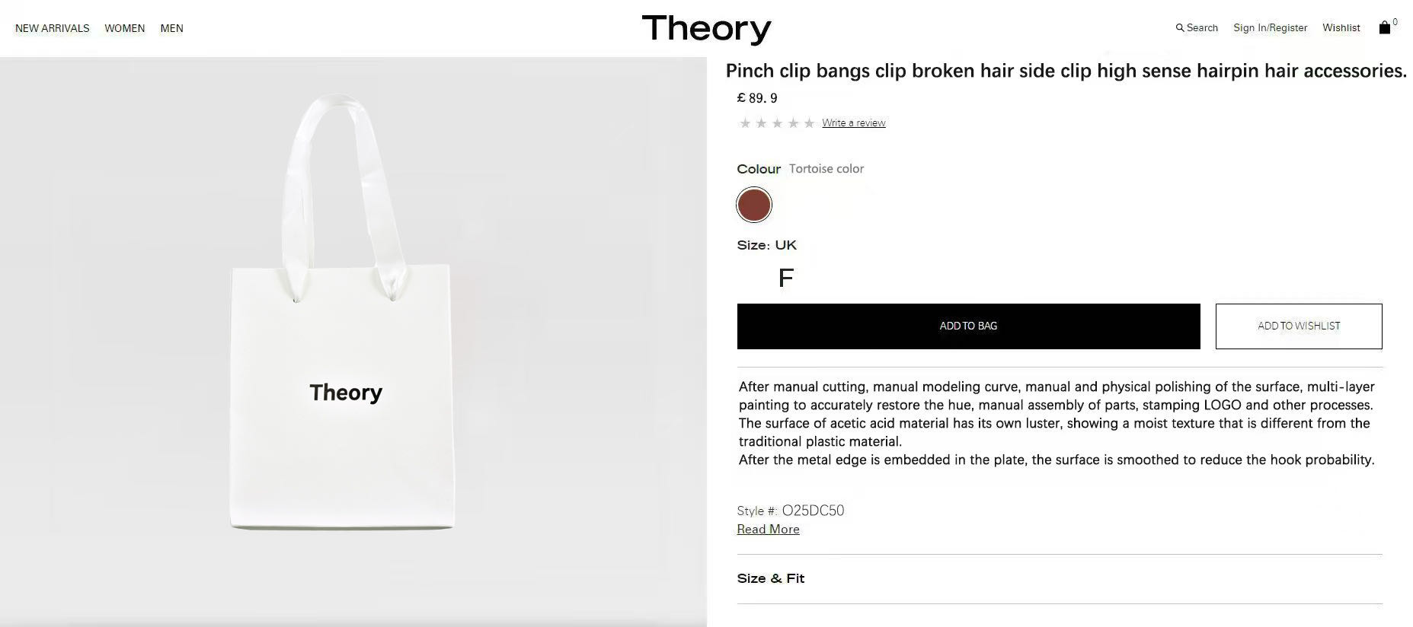Open the Women menu
This screenshot has width=1413, height=627.
125,28
